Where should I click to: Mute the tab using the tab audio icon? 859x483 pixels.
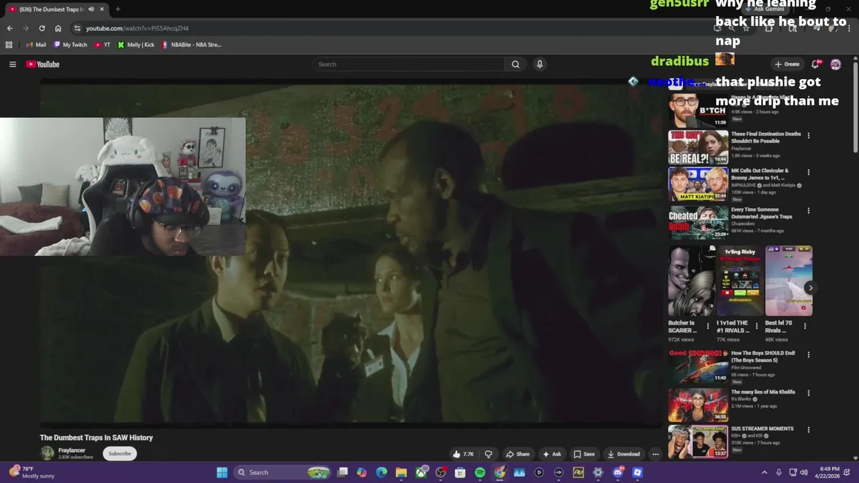tap(91, 9)
